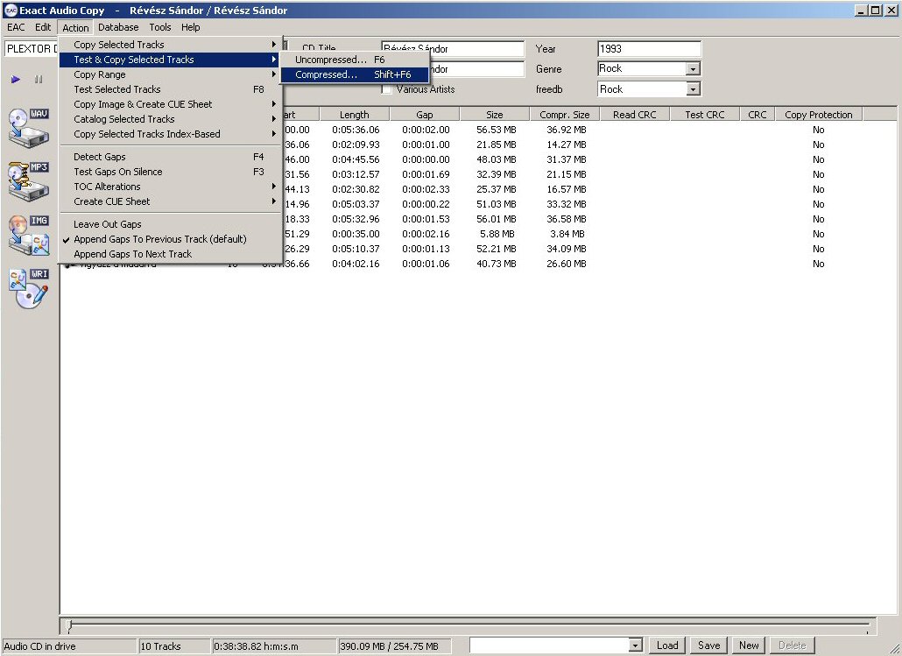Click the playback position slider
The image size is (902, 656).
point(469,625)
